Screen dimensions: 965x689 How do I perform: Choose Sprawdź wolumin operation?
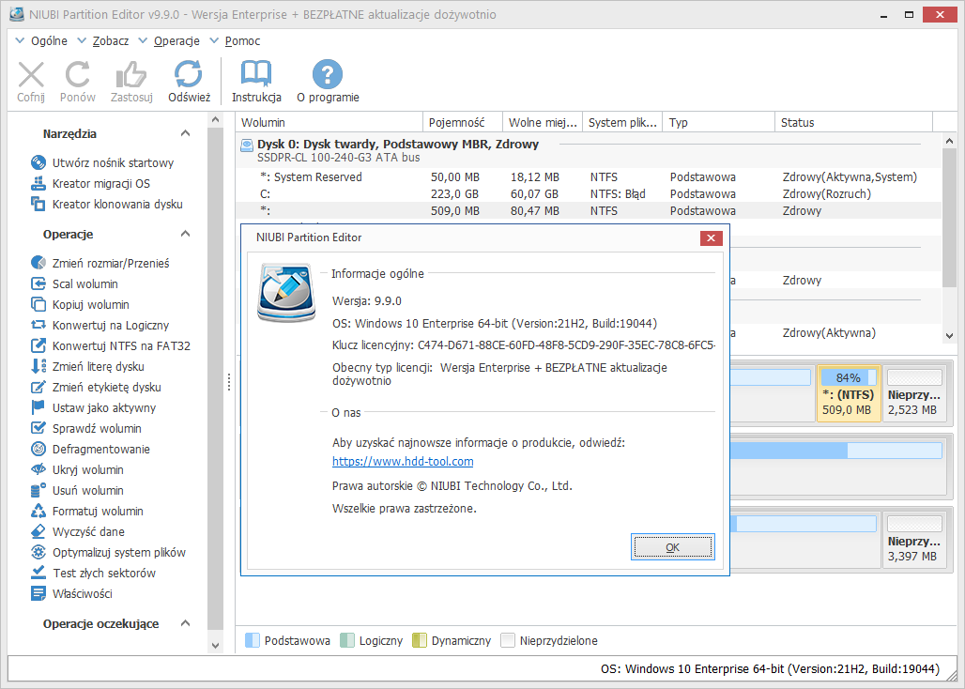86,429
